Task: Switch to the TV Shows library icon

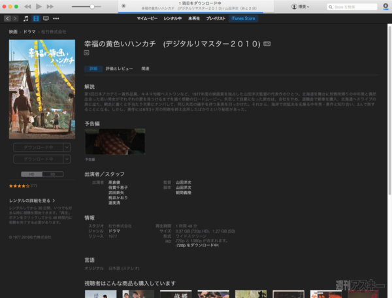Action: [x=46, y=18]
